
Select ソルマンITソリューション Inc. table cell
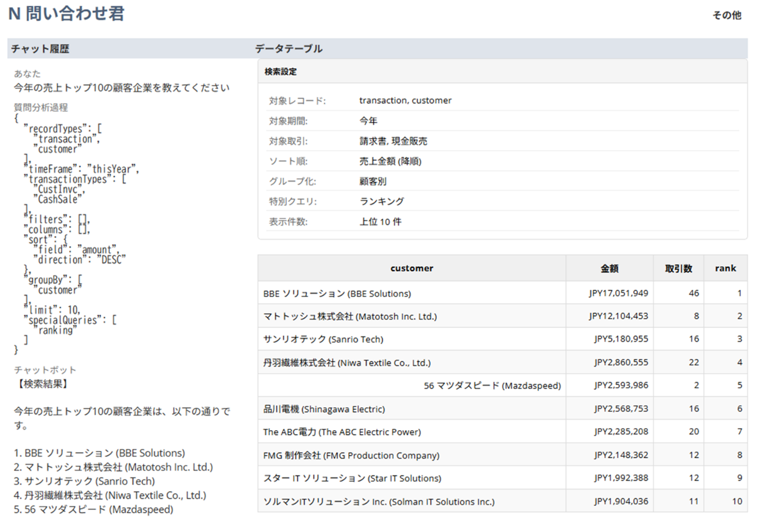(x=412, y=501)
